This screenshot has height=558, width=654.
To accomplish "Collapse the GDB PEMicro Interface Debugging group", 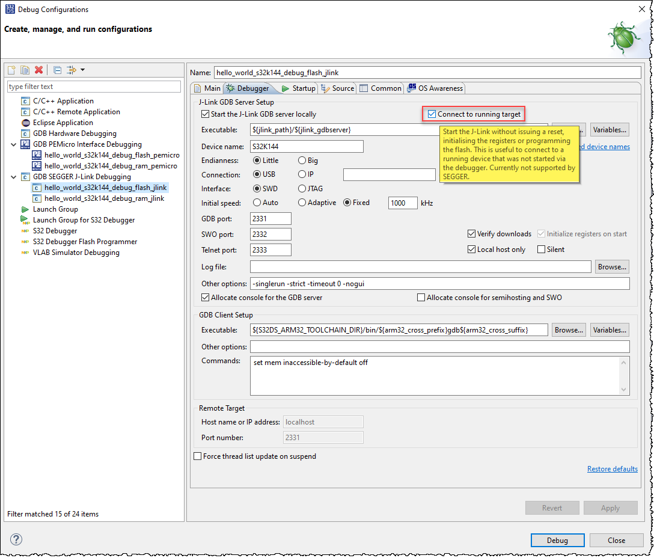I will click(14, 144).
